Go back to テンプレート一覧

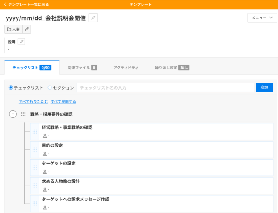click(x=26, y=5)
